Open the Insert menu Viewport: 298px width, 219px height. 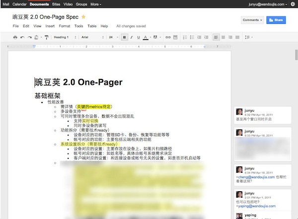pos(50,25)
